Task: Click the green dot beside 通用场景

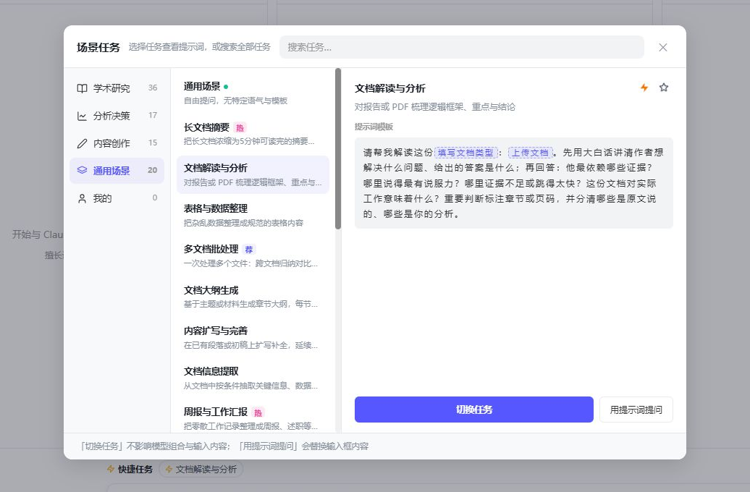Action: click(226, 87)
